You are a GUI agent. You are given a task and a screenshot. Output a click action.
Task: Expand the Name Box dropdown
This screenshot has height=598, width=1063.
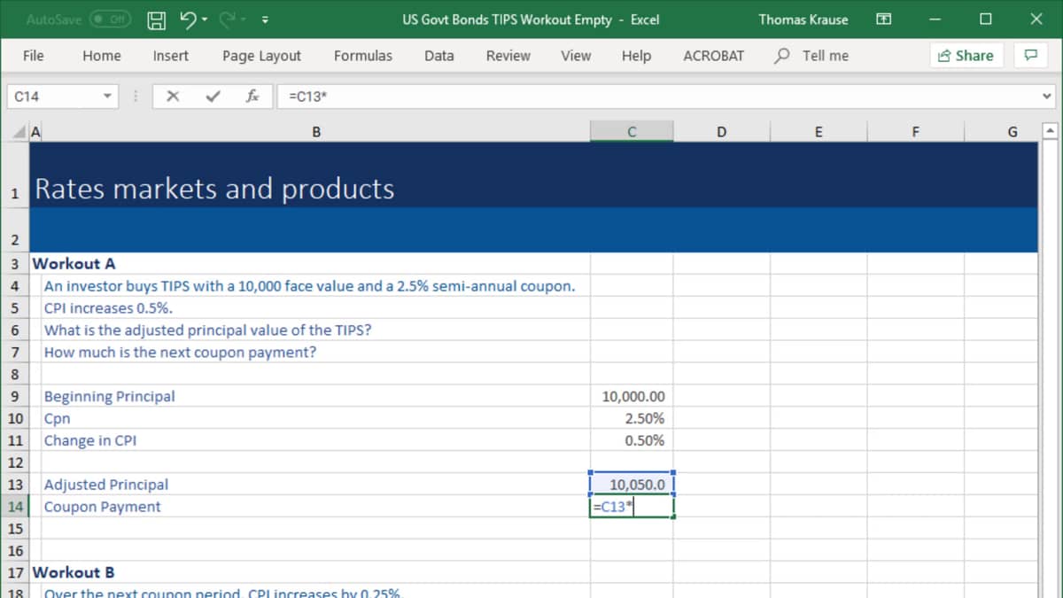click(107, 97)
